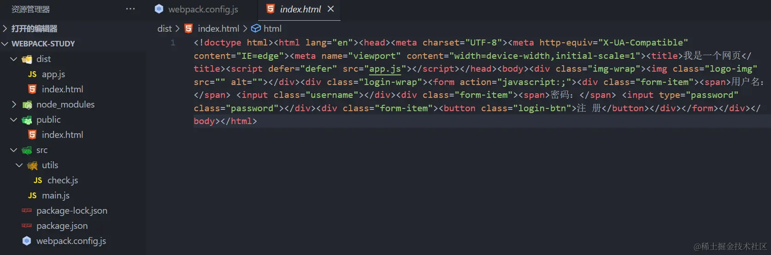The image size is (771, 255).
Task: Click the HTML5 icon in the breadcrumb
Action: pyautogui.click(x=188, y=28)
